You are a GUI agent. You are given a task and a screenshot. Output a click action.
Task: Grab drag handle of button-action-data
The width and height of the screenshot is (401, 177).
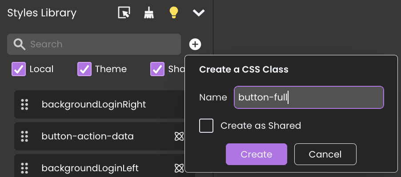(25, 136)
